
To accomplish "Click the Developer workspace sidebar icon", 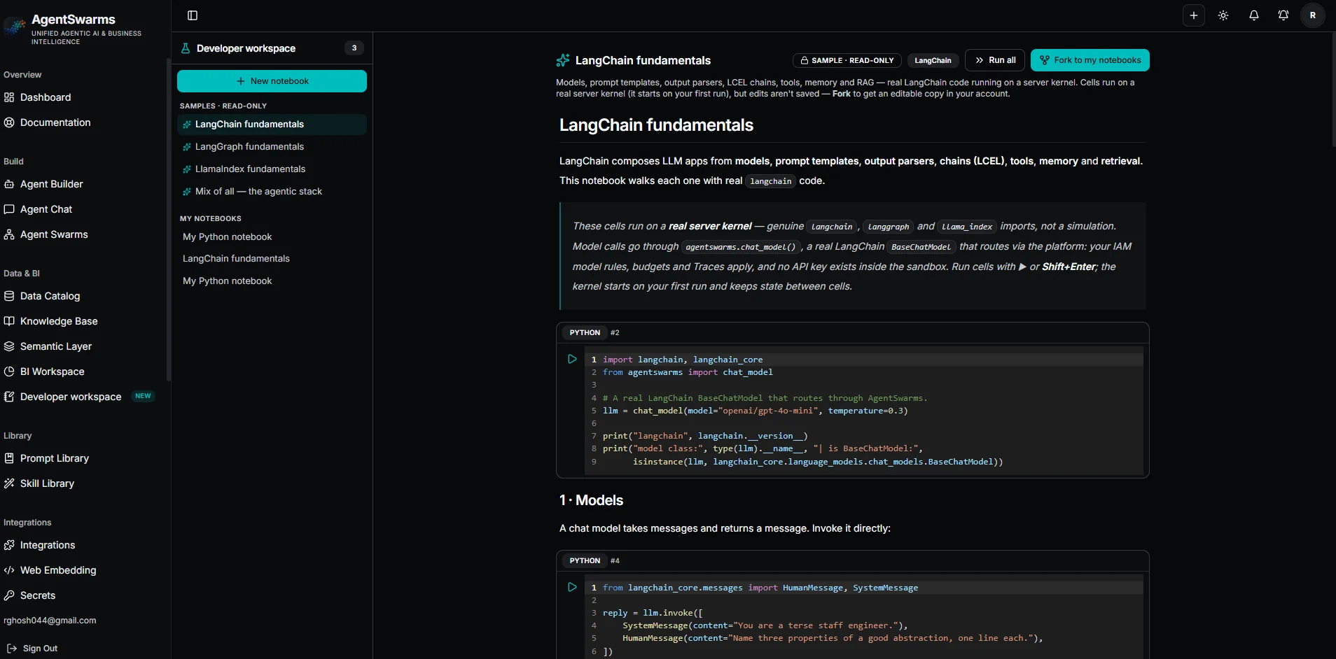I will coord(9,397).
